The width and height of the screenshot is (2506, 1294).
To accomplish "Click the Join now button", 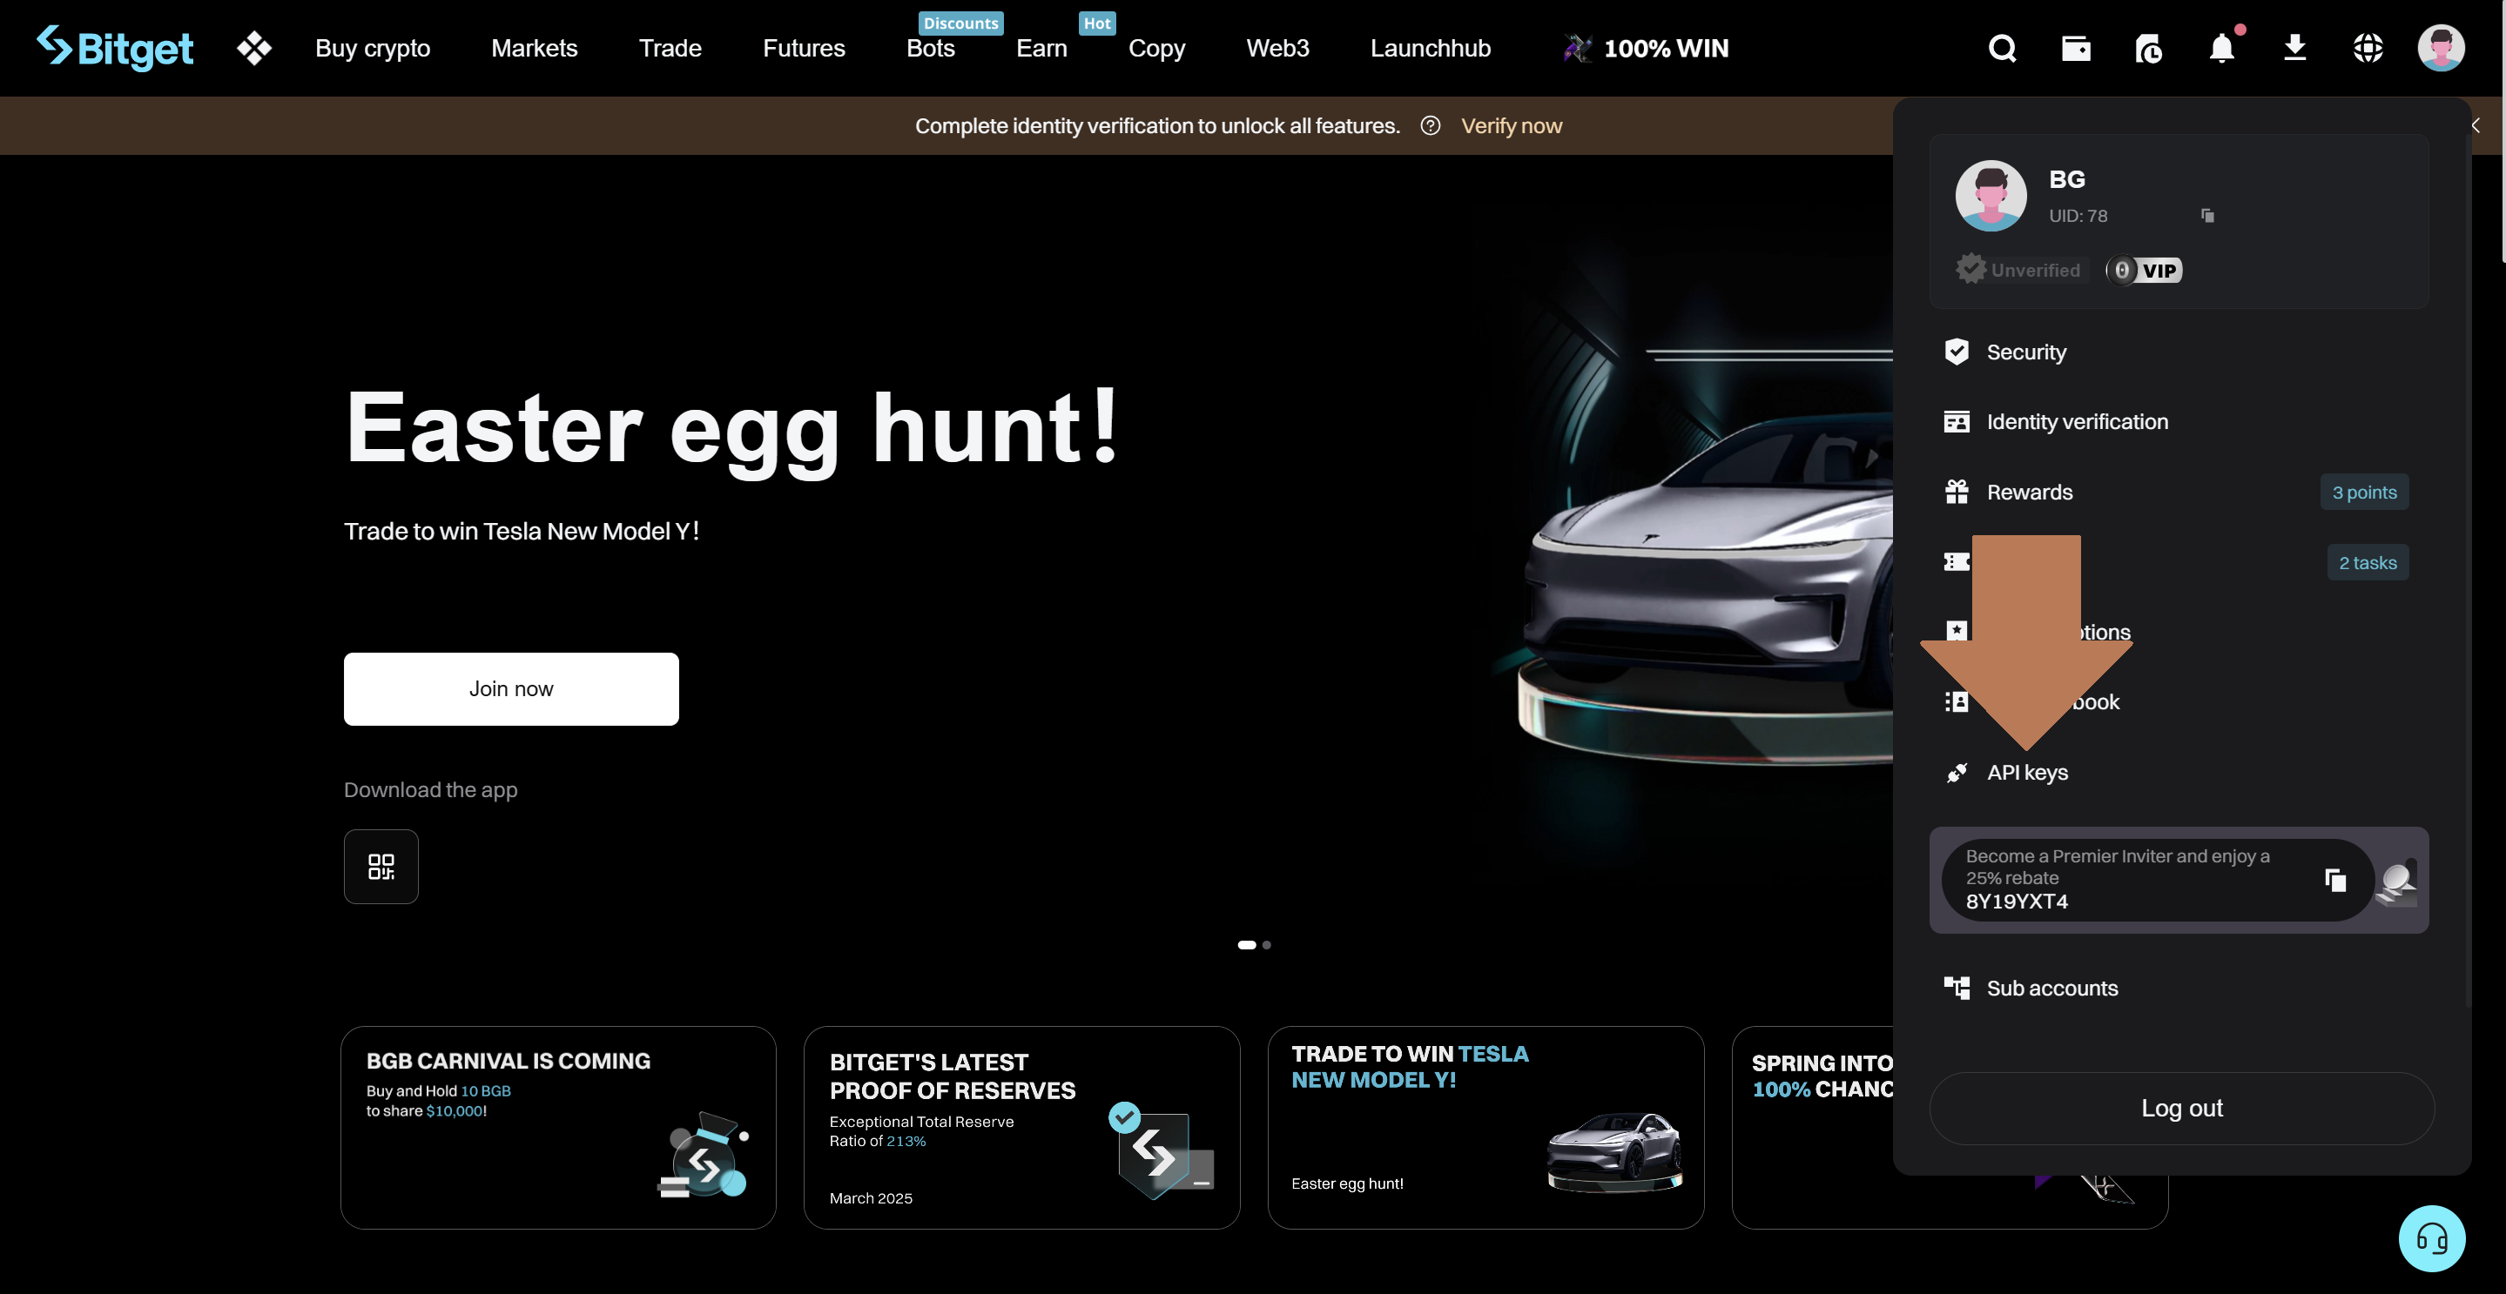I will (511, 689).
